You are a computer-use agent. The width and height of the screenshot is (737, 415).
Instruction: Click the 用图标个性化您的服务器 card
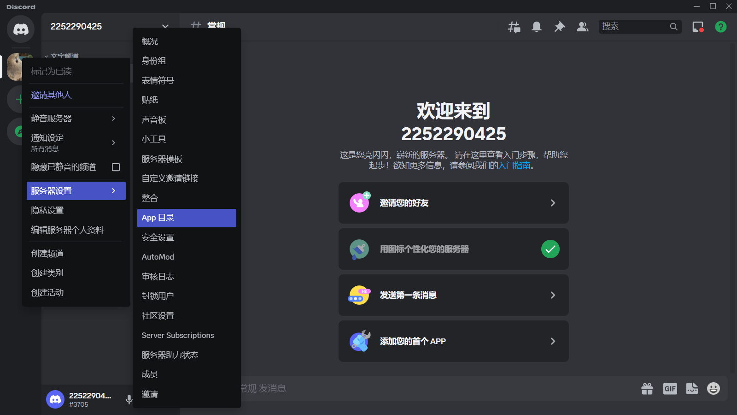click(454, 249)
